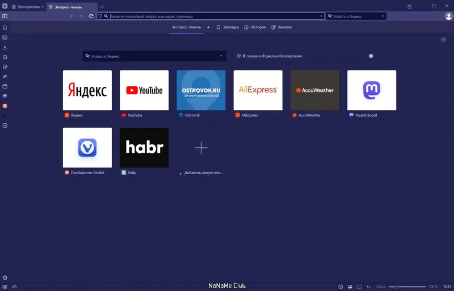Add a new web panel in sidebar

pyautogui.click(x=5, y=125)
